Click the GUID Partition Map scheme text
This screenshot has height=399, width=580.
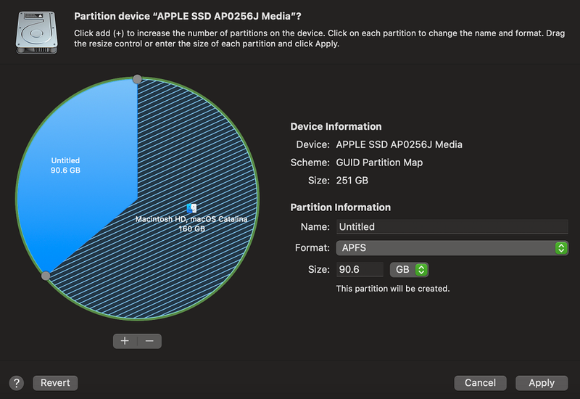coord(379,163)
